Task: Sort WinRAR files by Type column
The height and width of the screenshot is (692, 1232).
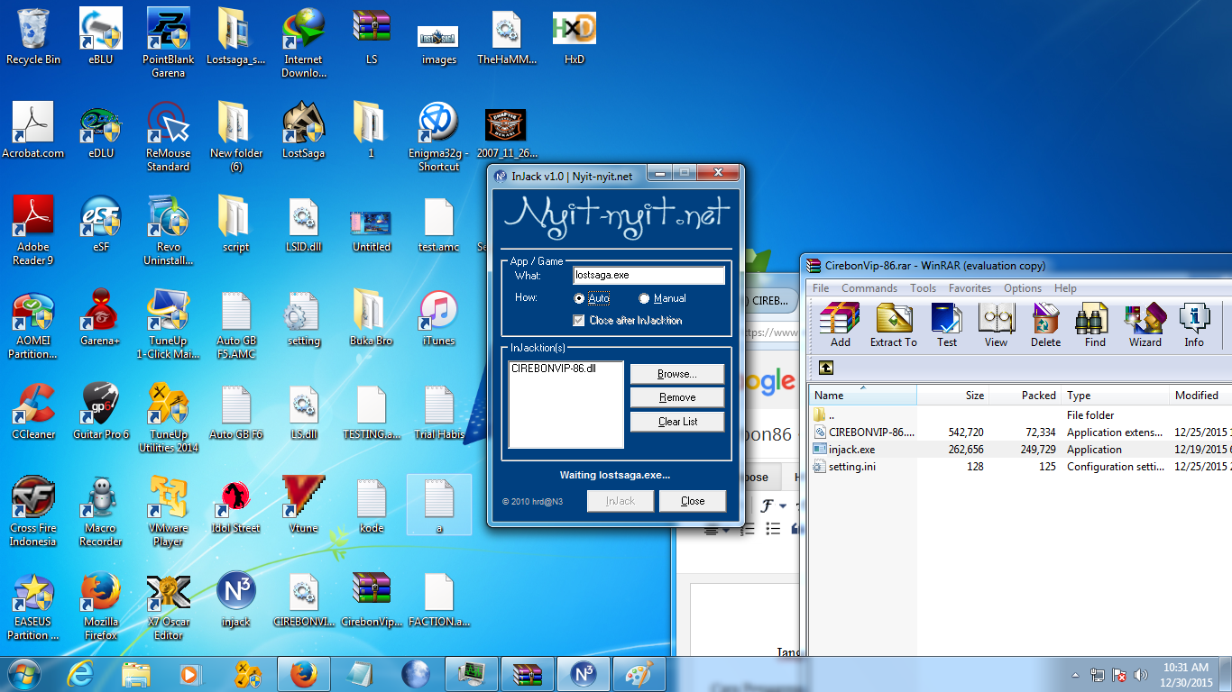Action: click(1115, 395)
